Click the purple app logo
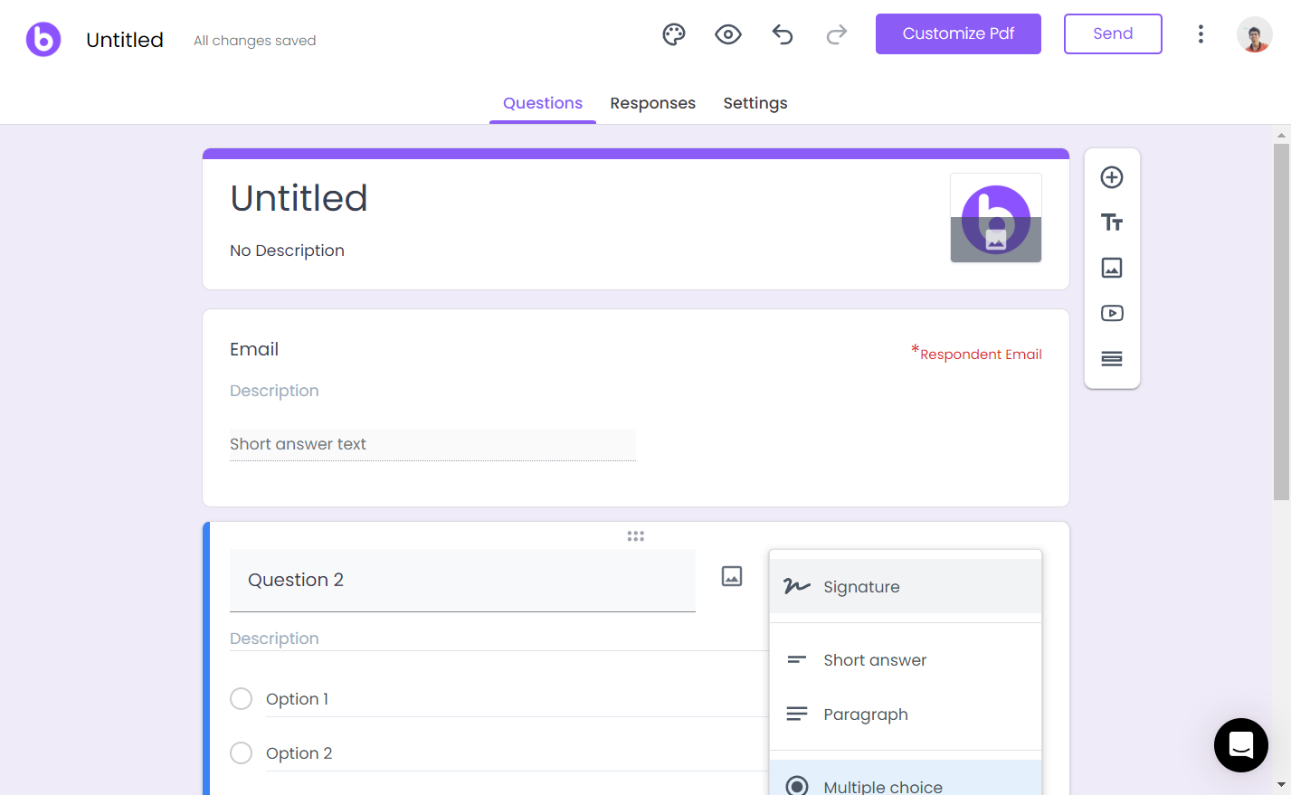Image resolution: width=1291 pixels, height=795 pixels. 43,39
